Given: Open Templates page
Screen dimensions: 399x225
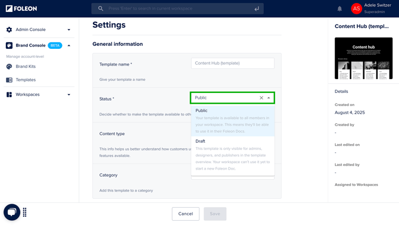Looking at the screenshot, I should [26, 80].
